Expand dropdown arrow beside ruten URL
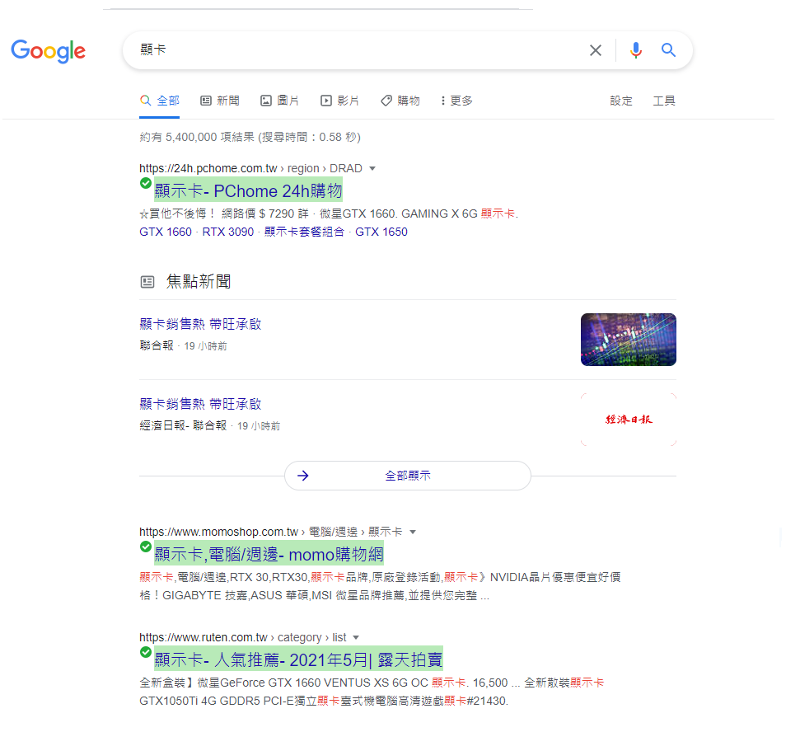The width and height of the screenshot is (800, 732). (356, 637)
